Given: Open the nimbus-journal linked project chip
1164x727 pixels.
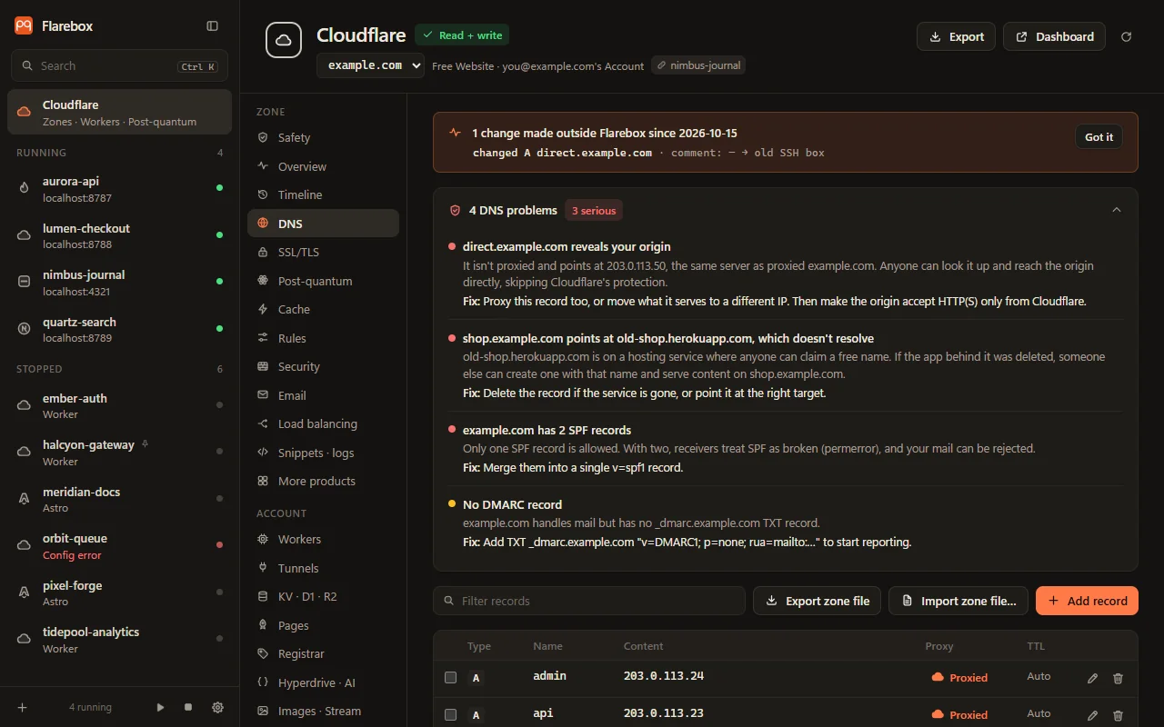Looking at the screenshot, I should [698, 65].
